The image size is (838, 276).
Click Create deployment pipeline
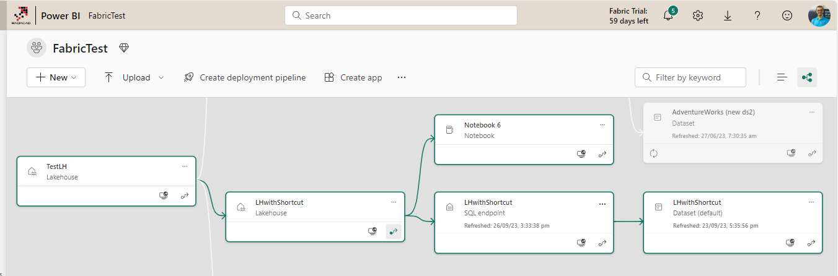tap(245, 77)
